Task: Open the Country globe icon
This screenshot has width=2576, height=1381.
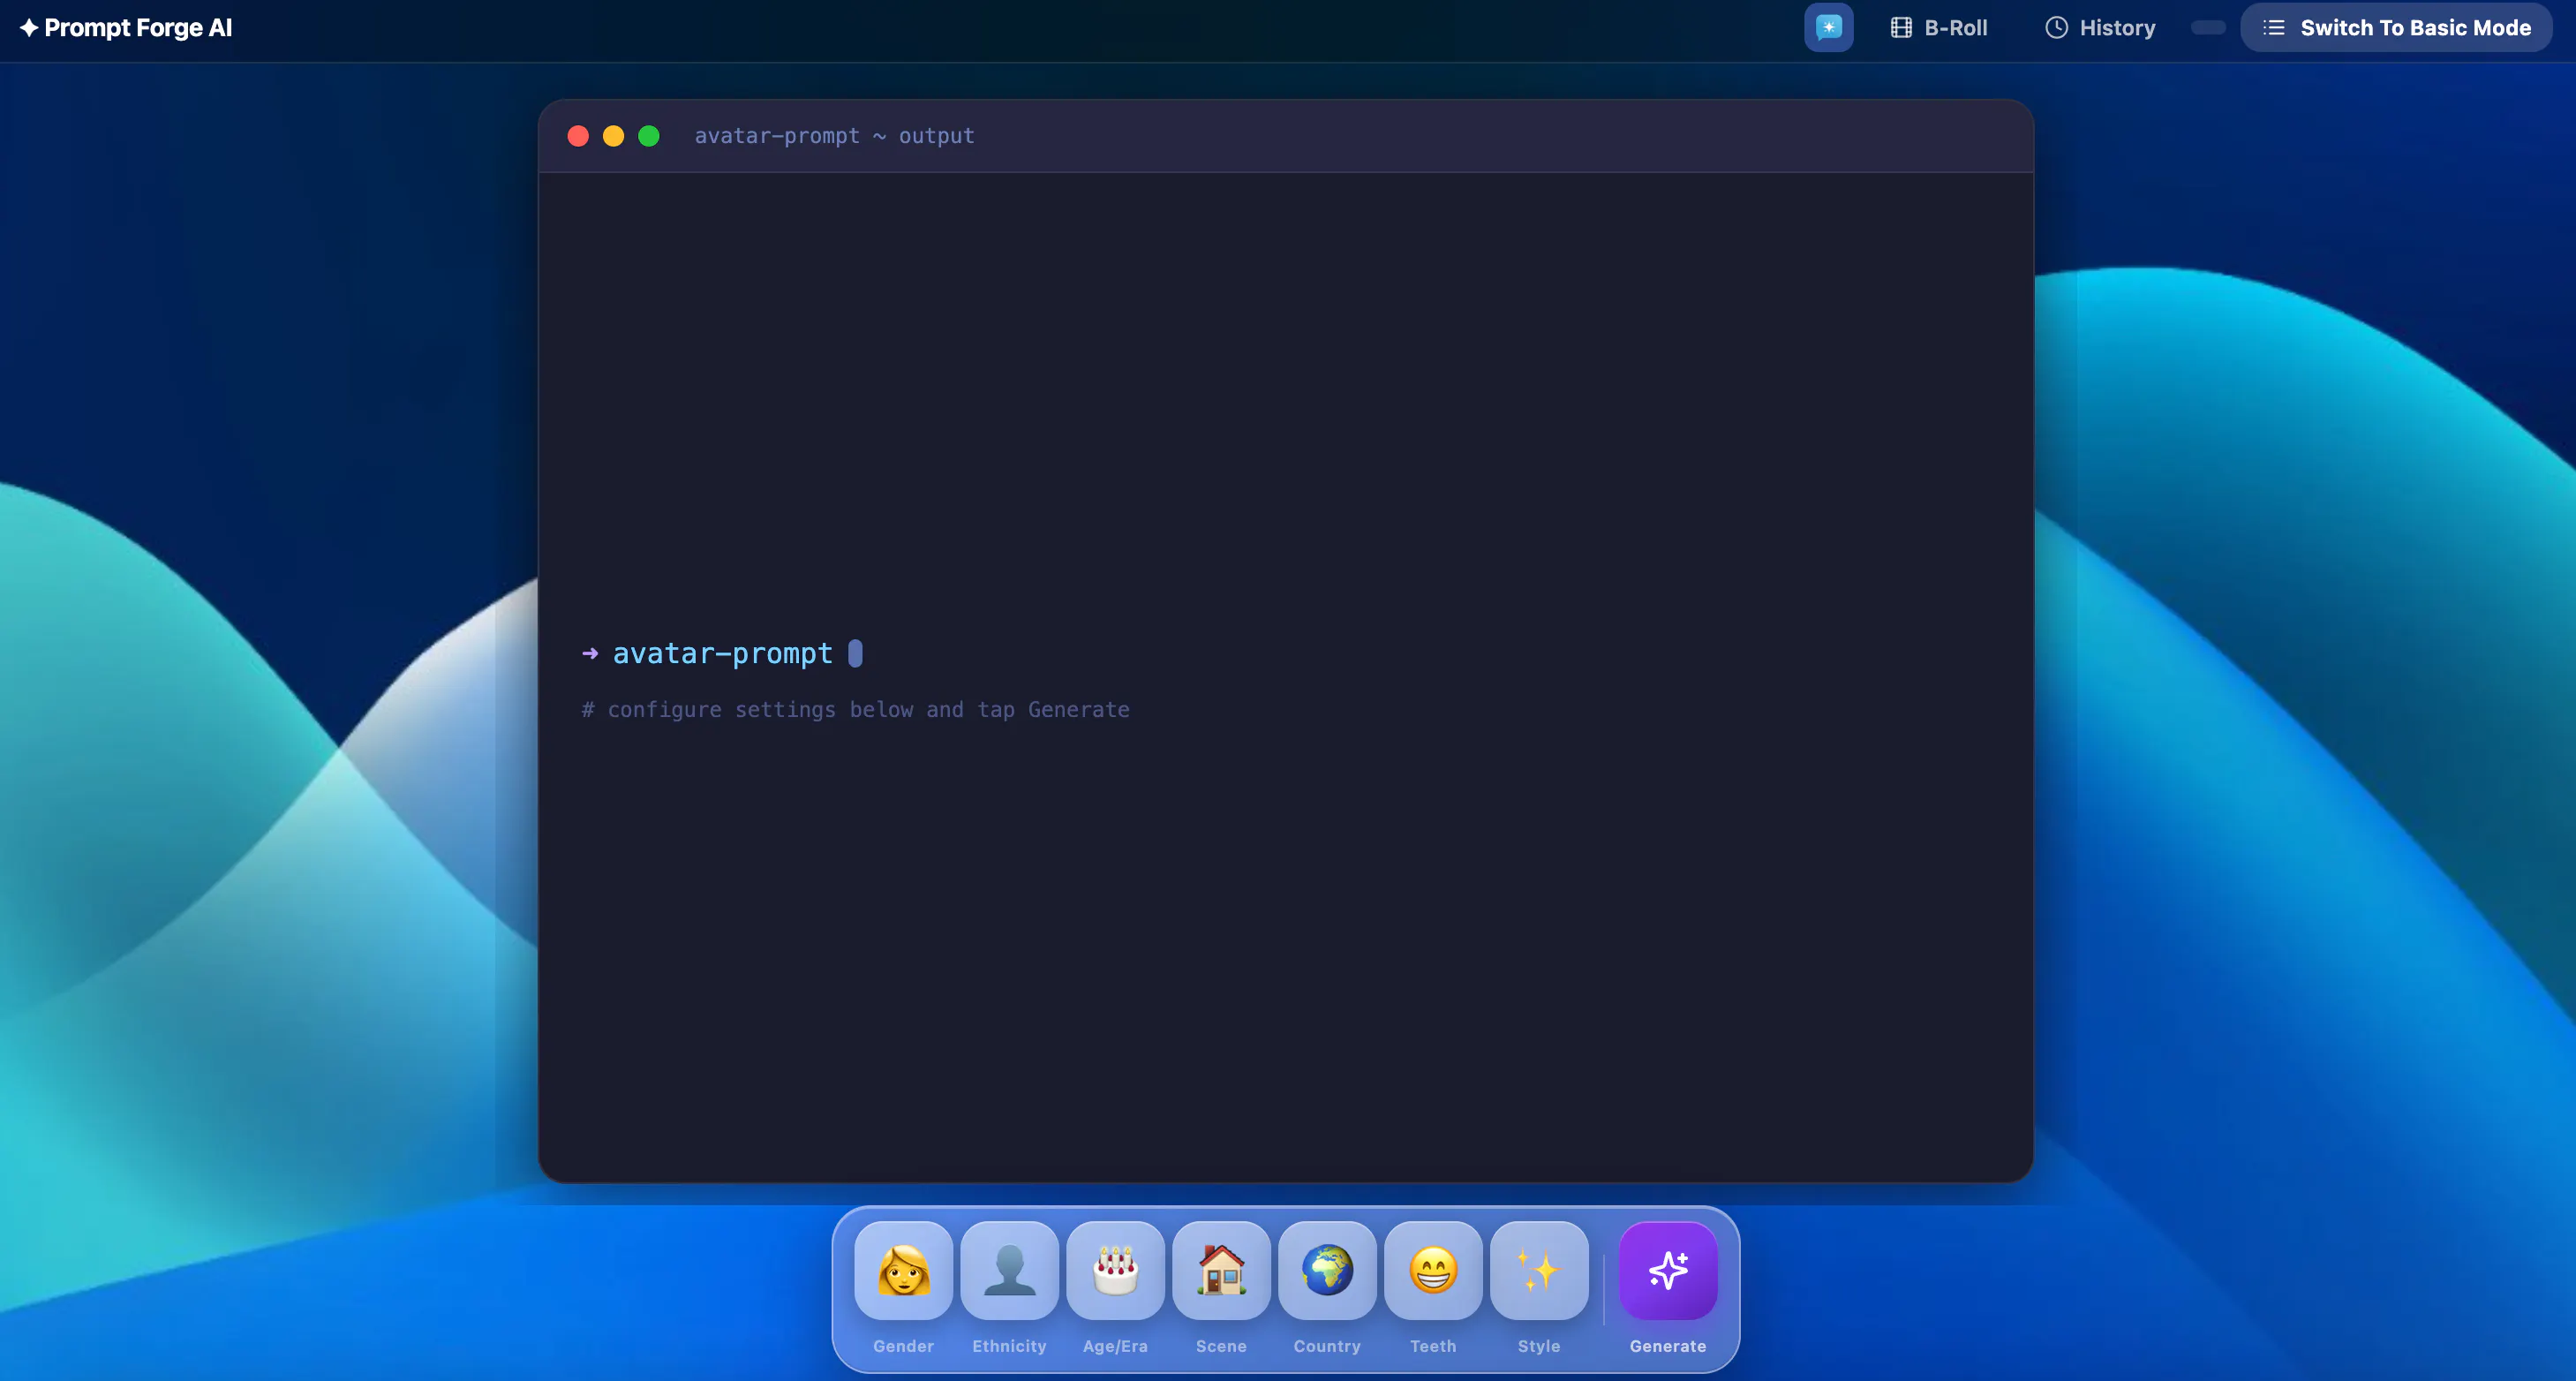Action: (x=1327, y=1270)
